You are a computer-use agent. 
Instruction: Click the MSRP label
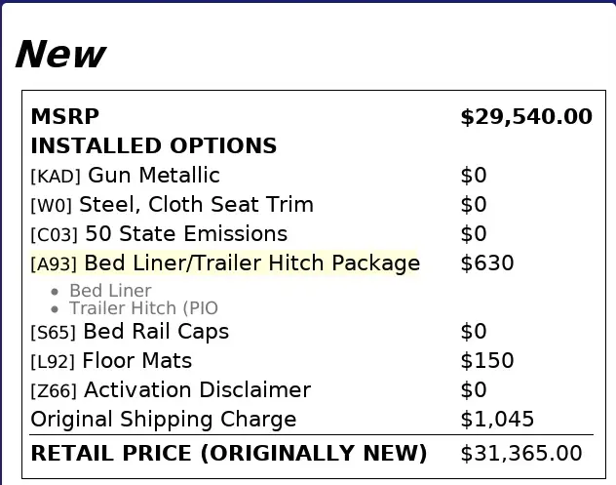tap(65, 116)
